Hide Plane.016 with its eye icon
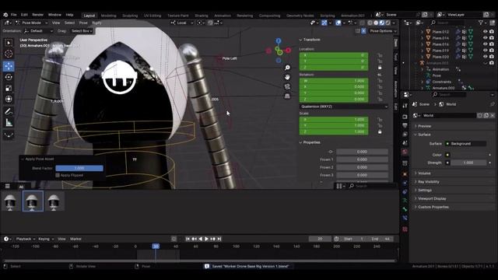The width and height of the screenshot is (498, 280). (485, 44)
